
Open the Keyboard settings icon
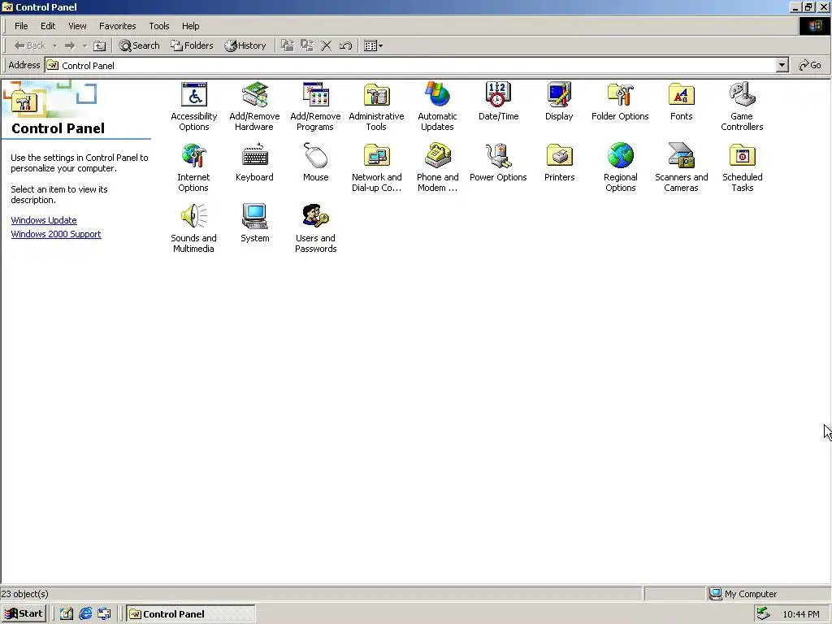pyautogui.click(x=254, y=156)
